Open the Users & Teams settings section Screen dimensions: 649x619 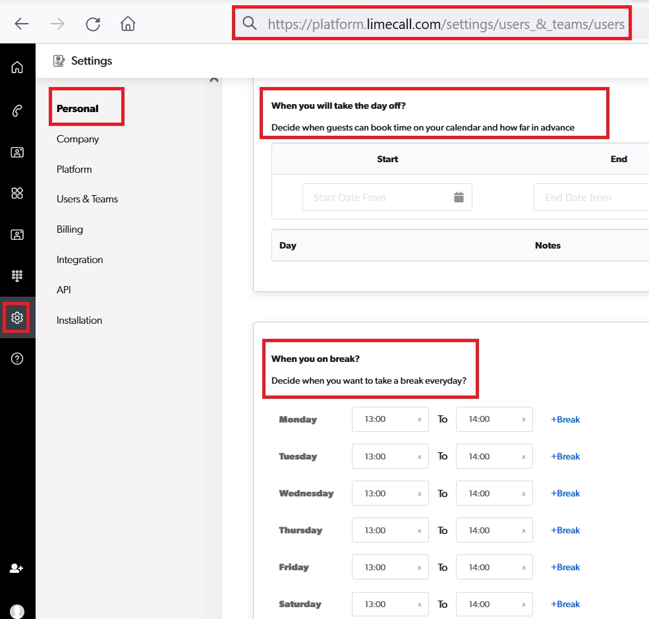(x=87, y=199)
